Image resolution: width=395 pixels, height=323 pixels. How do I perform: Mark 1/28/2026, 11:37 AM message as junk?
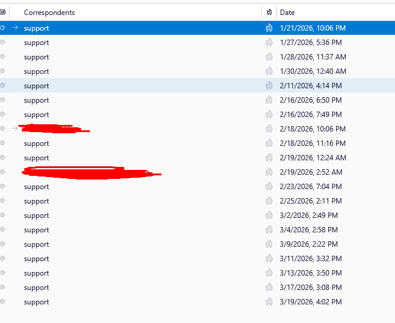coord(269,57)
